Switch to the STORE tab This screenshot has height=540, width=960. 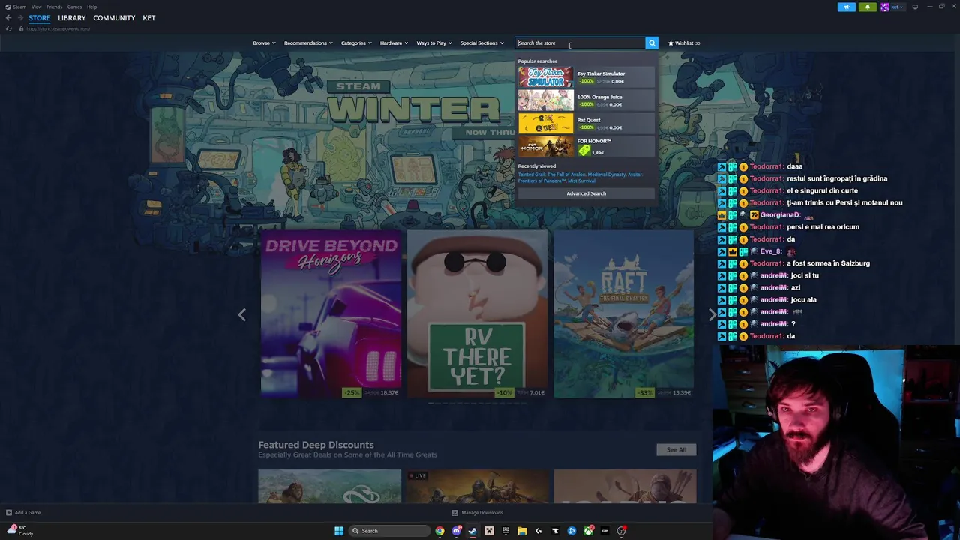point(40,18)
